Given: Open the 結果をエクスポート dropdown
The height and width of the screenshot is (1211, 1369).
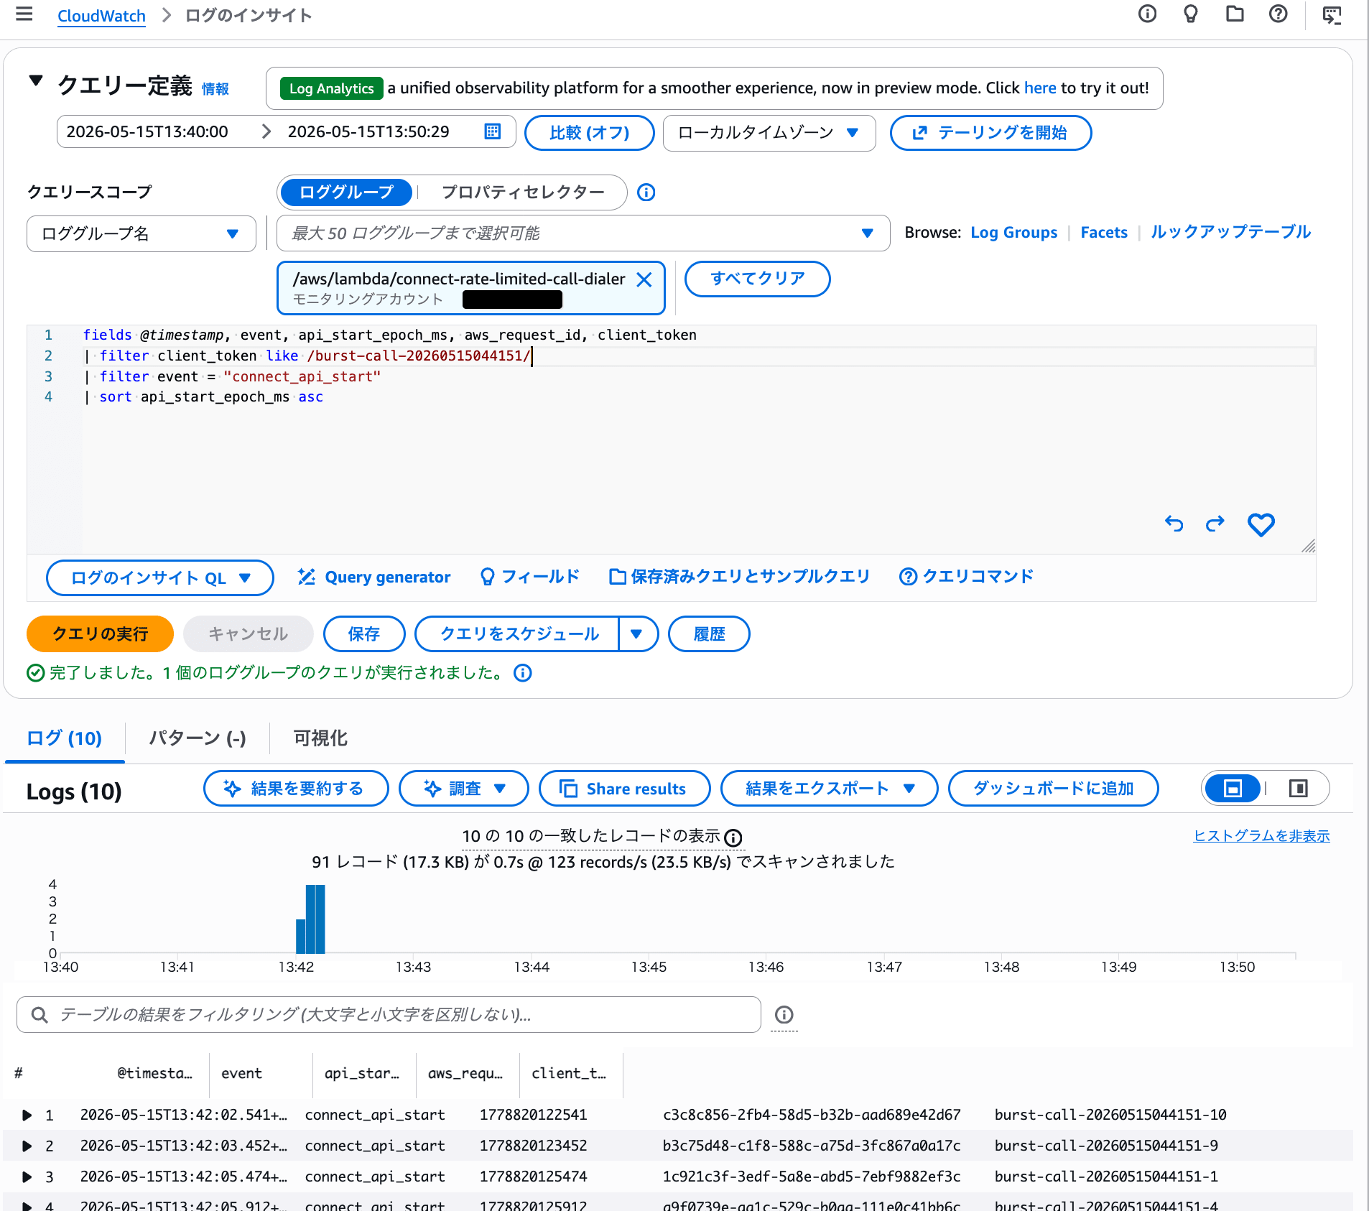Looking at the screenshot, I should [829, 789].
